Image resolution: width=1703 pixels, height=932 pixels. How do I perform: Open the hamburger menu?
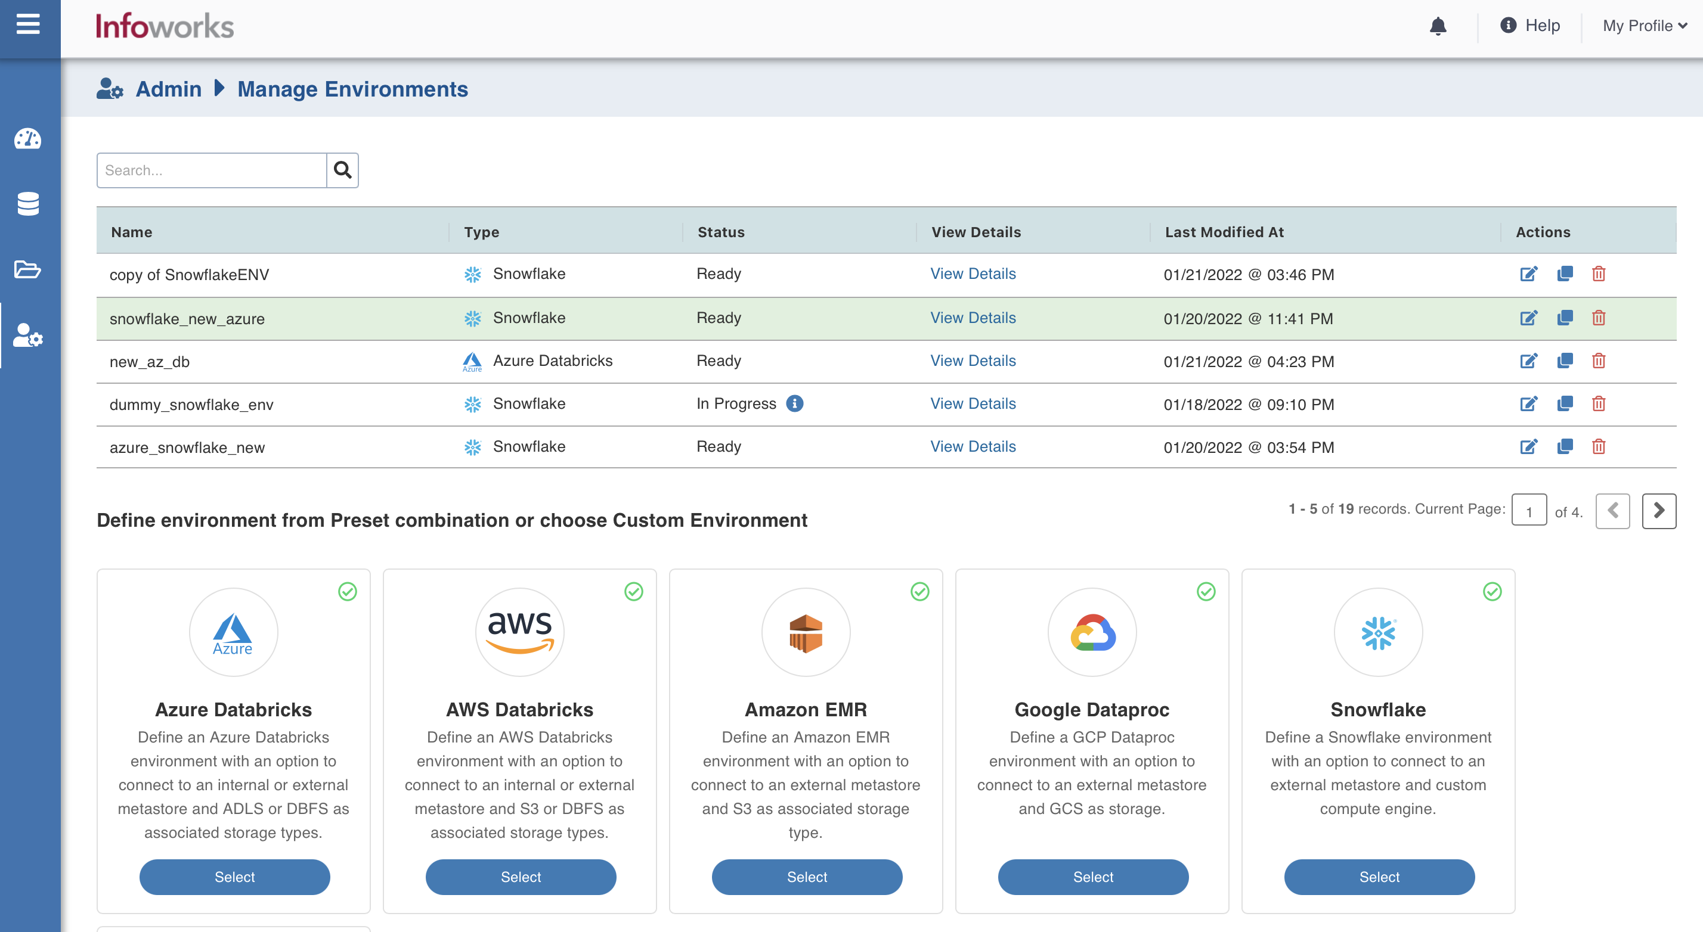point(28,24)
